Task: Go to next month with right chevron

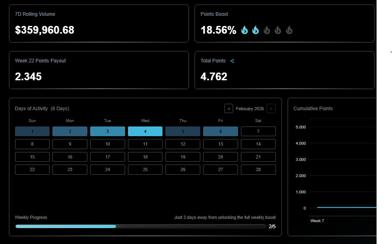Action: 271,108
